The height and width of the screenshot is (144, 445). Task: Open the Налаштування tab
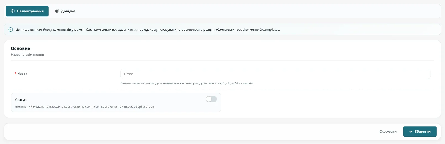[27, 11]
